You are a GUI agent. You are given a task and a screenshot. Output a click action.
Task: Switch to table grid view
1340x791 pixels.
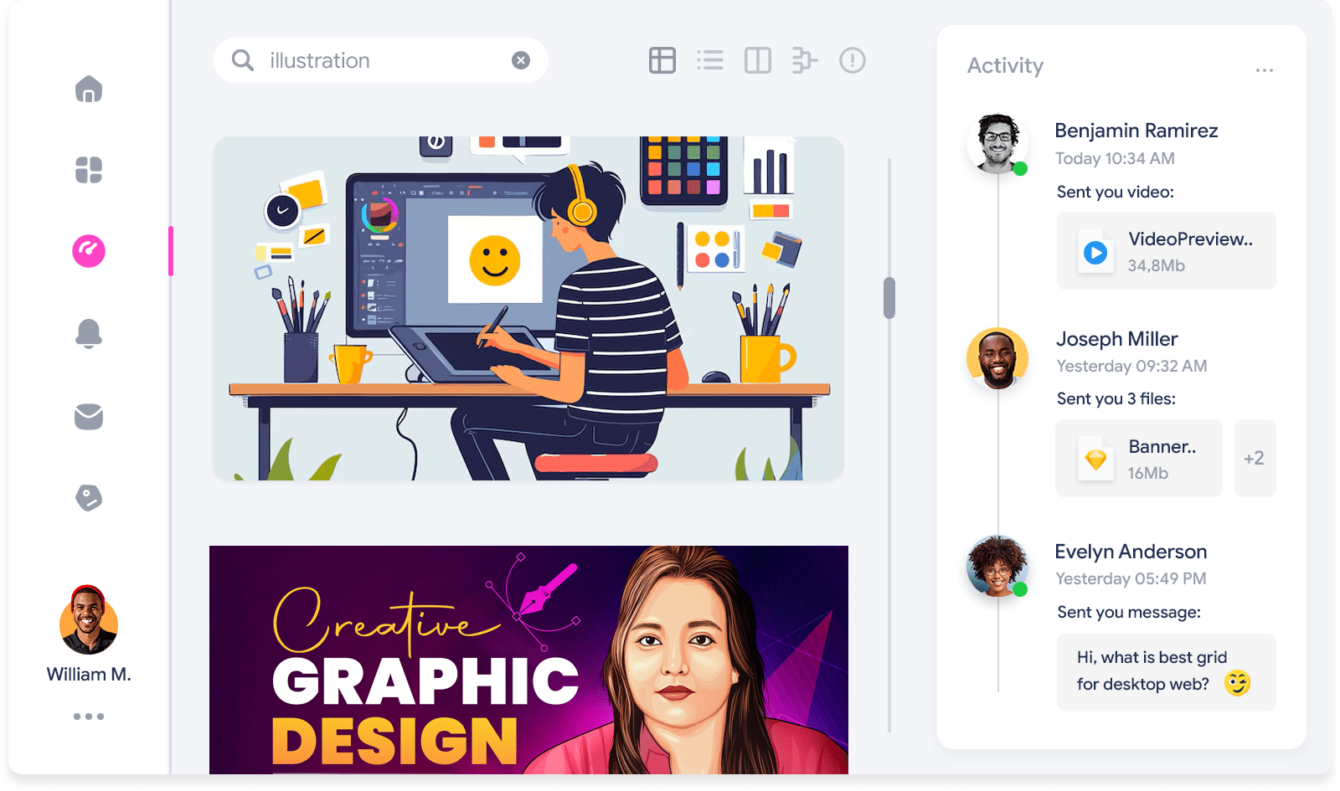662,60
